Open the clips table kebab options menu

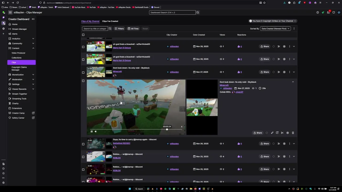[294, 29]
